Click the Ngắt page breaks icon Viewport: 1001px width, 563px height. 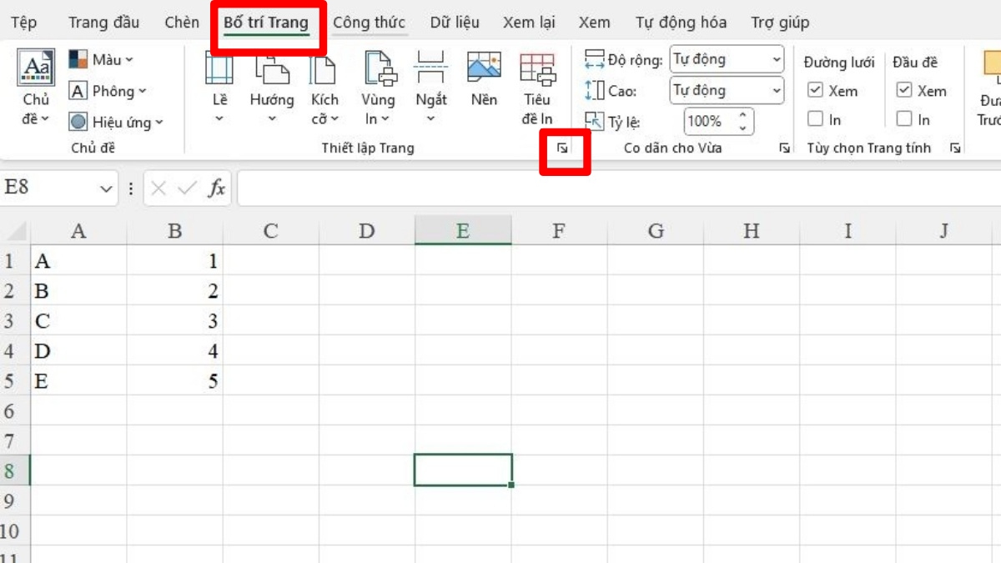[x=431, y=68]
